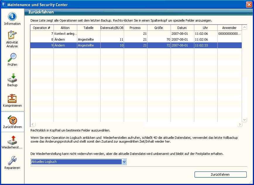Image resolution: width=254 pixels, height=185 pixels.
Task: Go to the Backup page
Action: point(12,79)
